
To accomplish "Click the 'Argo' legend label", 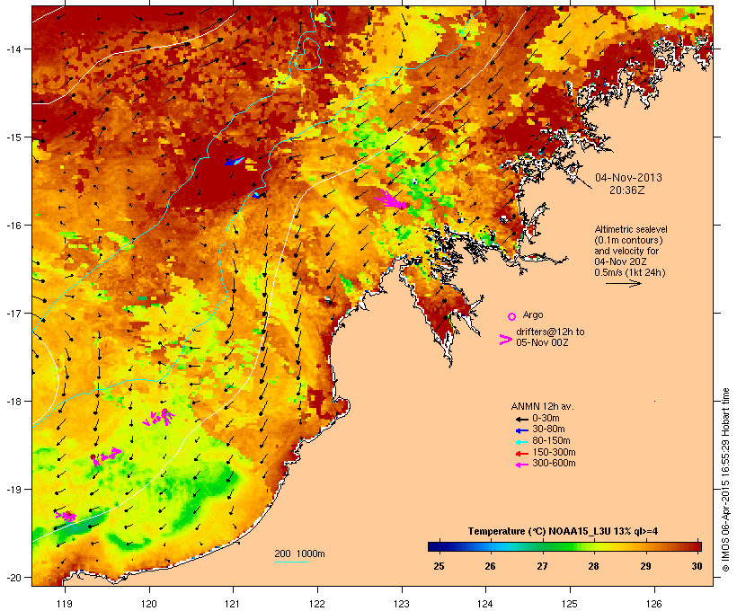I will click(x=533, y=314).
